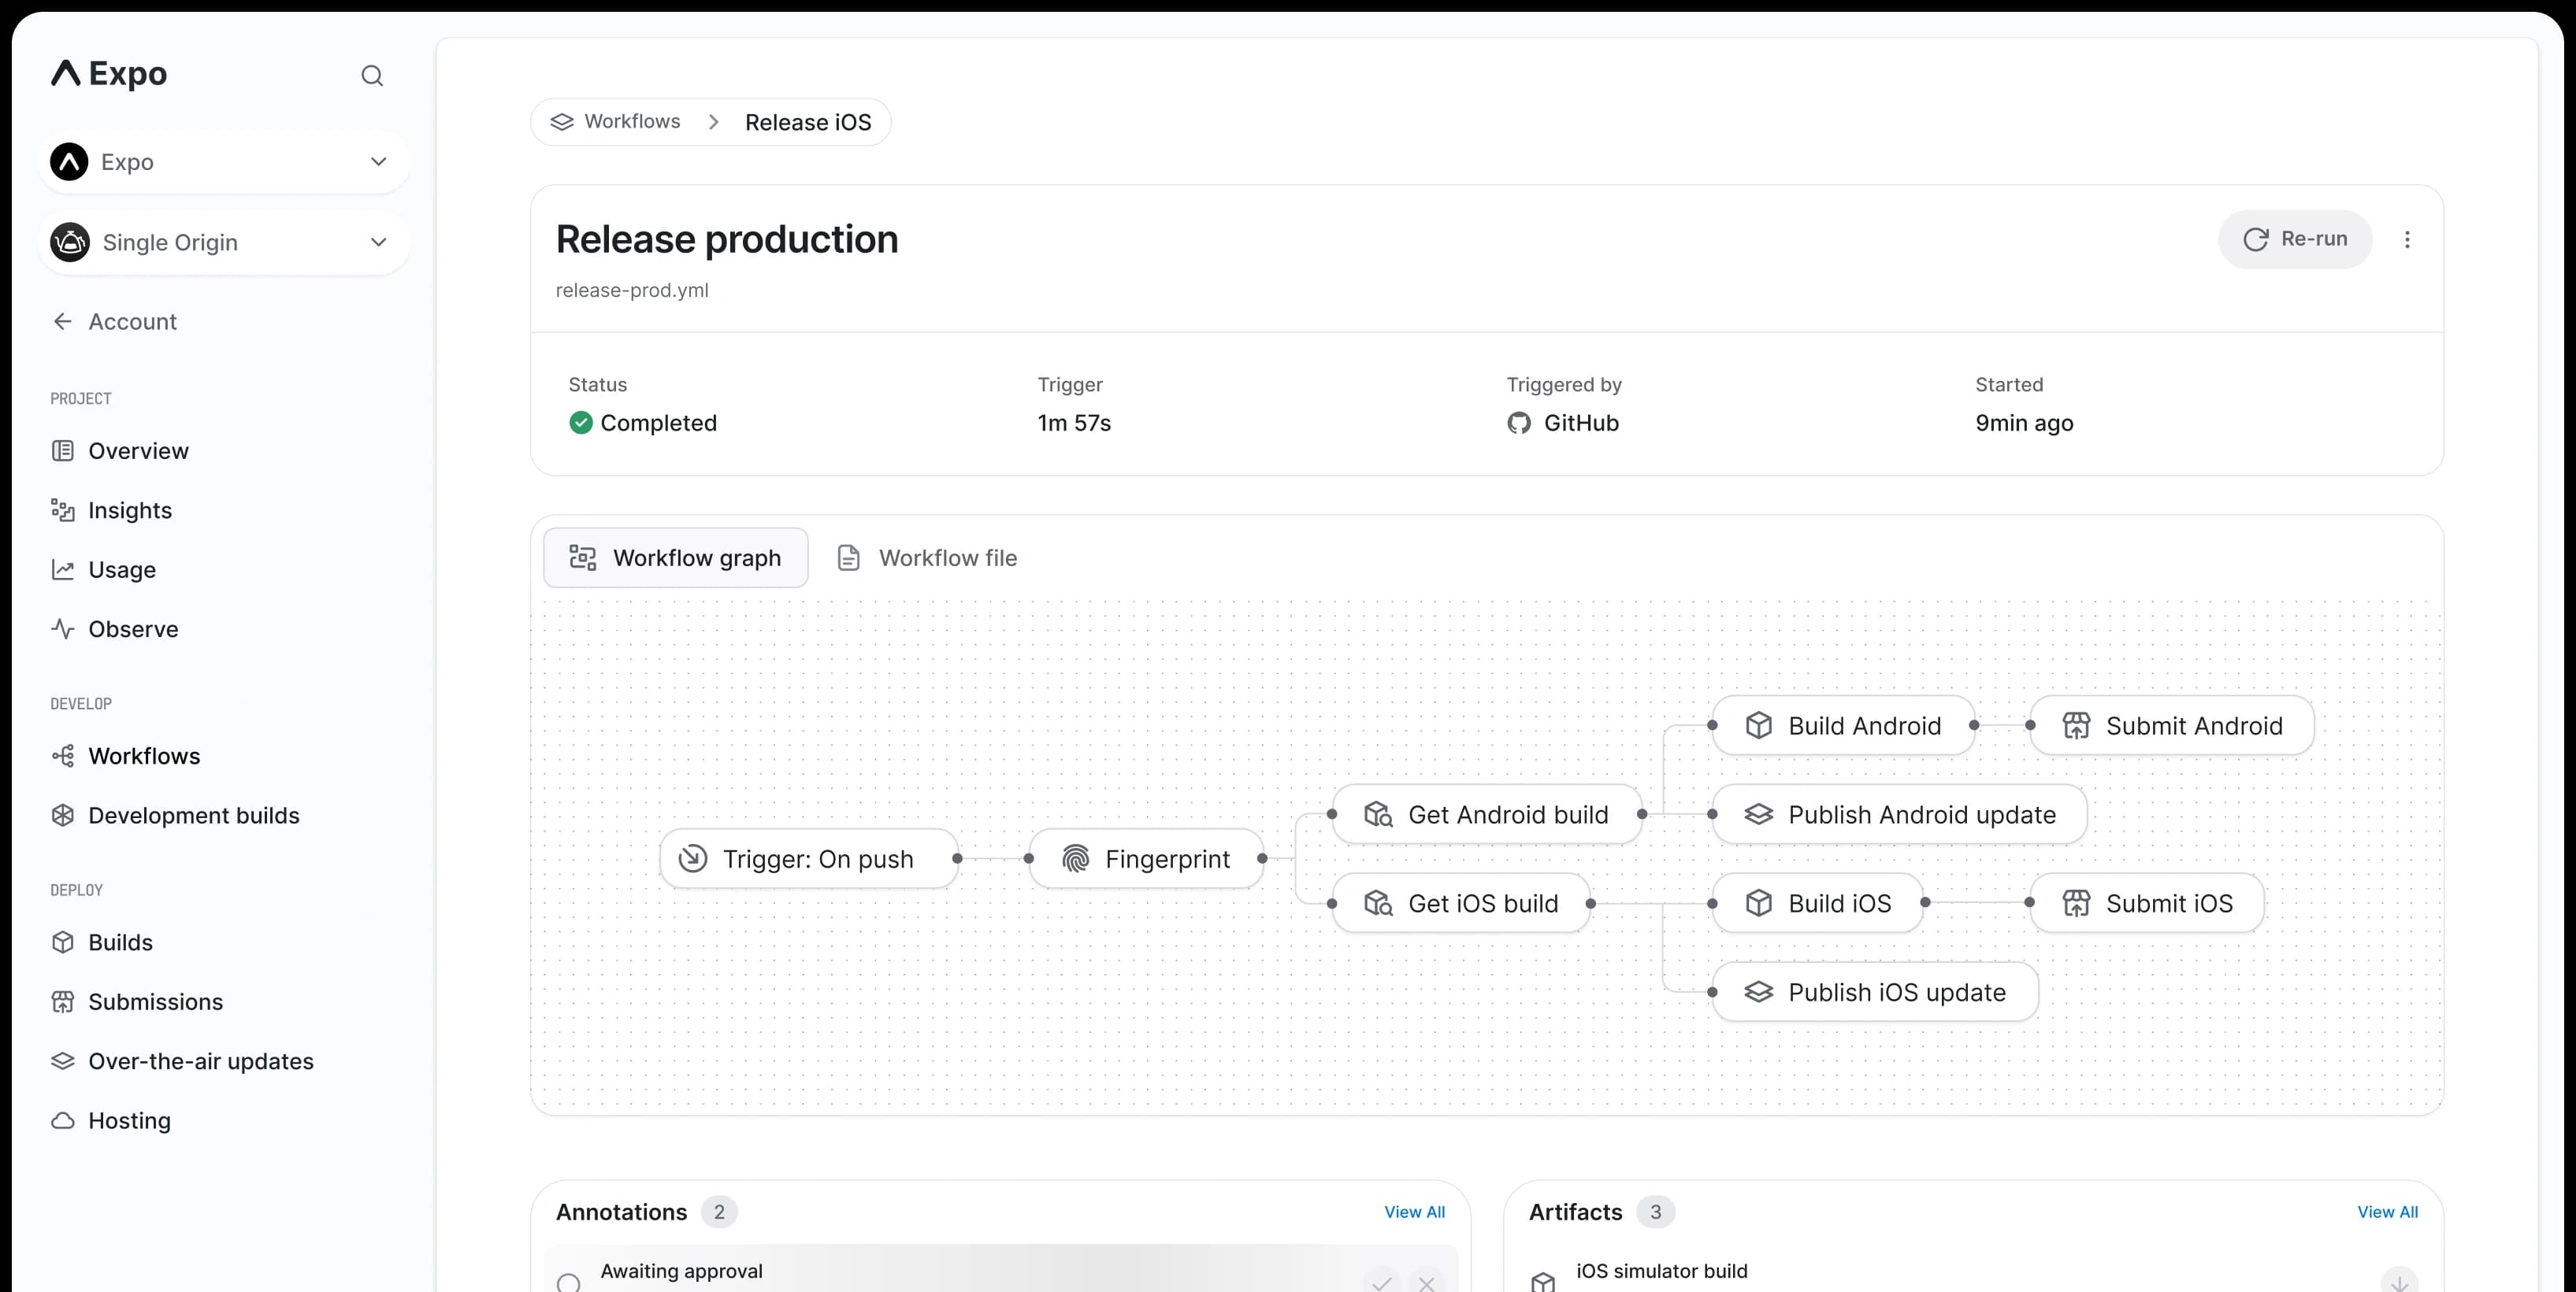Expand the Expo account switcher dropdown
This screenshot has height=1292, width=2576.
[224, 162]
